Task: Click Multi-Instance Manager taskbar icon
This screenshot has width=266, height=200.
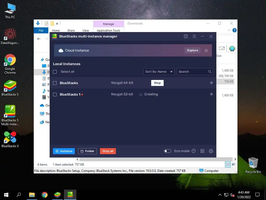Action: pyautogui.click(x=70, y=195)
